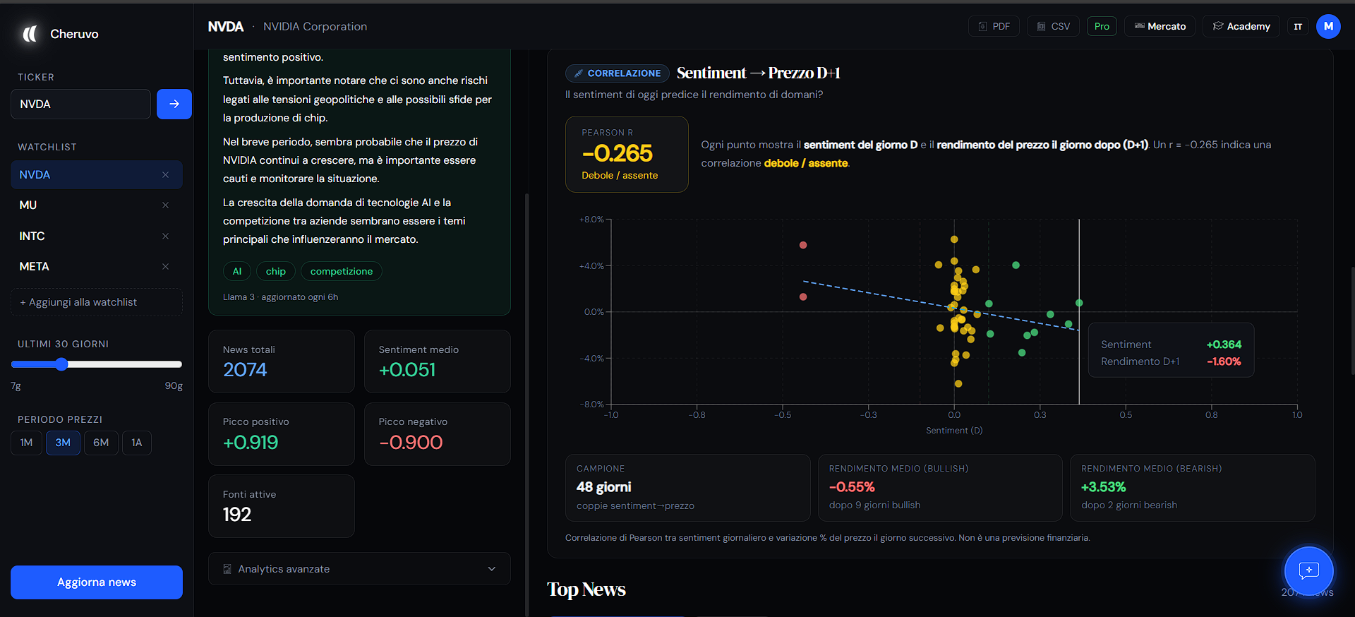Viewport: 1355px width, 617px height.
Task: Click the Picco negativo value -0.900
Action: point(411,443)
